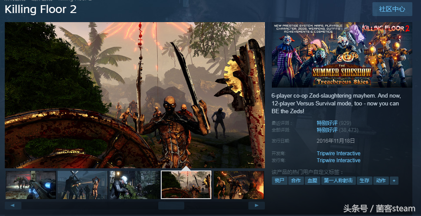Click the 该产品的热门用户自定义标签 label
Screen dimensions: 421x216
(308, 172)
